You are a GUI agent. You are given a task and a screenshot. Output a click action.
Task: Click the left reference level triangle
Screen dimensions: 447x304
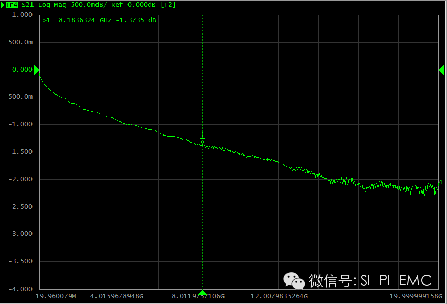(x=36, y=70)
